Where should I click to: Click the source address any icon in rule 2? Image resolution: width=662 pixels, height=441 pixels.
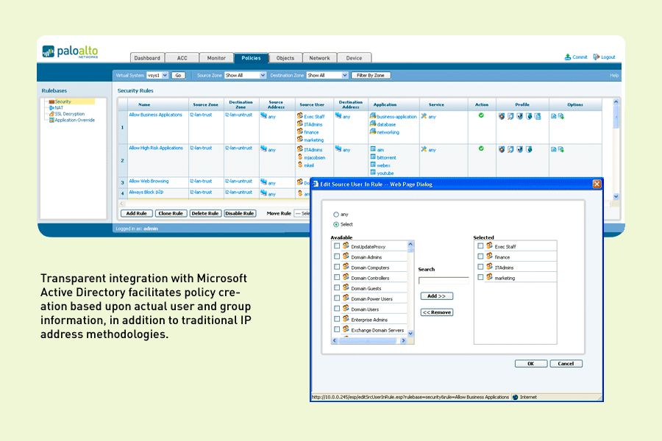tap(263, 148)
